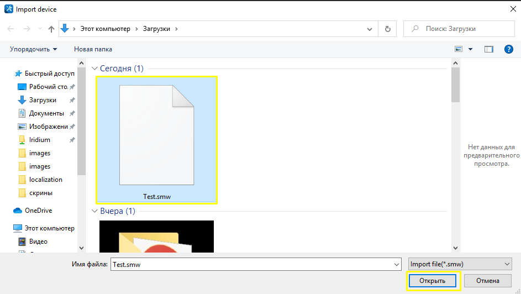
Task: Select 'Этот компьютер' in the address path
Action: pos(106,29)
